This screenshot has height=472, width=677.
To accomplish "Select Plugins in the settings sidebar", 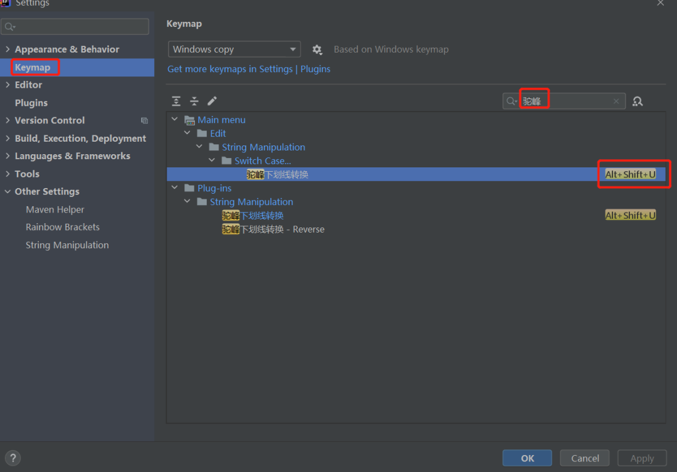I will pos(31,103).
